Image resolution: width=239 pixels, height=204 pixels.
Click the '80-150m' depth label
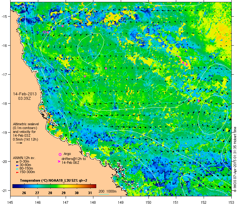click(x=26, y=169)
